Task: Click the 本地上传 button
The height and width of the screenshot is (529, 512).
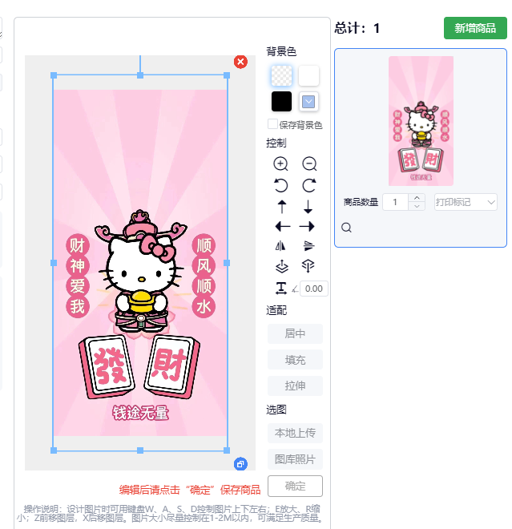Action: [295, 433]
